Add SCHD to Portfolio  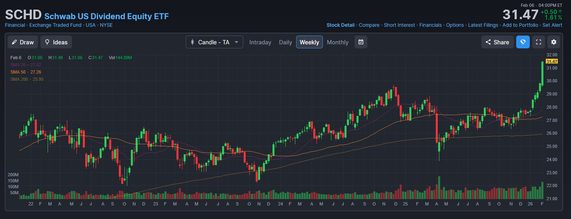click(520, 25)
